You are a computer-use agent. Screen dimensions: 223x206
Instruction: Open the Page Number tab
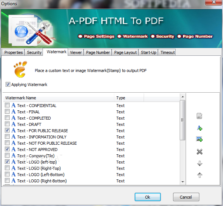click(x=98, y=52)
